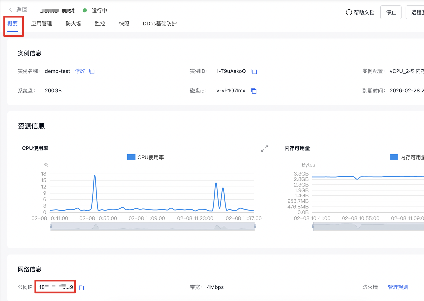Viewport: 424px width, 301px height.
Task: Copy the public IP address
Action: pos(81,288)
